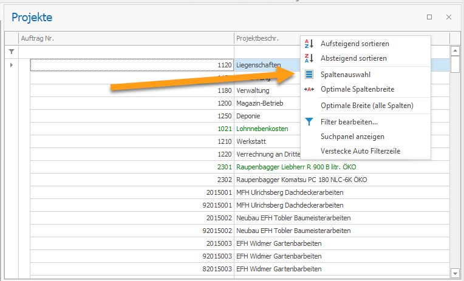
Task: Select Neubau EFH Tobler row of 2015002
Action: click(x=342, y=218)
